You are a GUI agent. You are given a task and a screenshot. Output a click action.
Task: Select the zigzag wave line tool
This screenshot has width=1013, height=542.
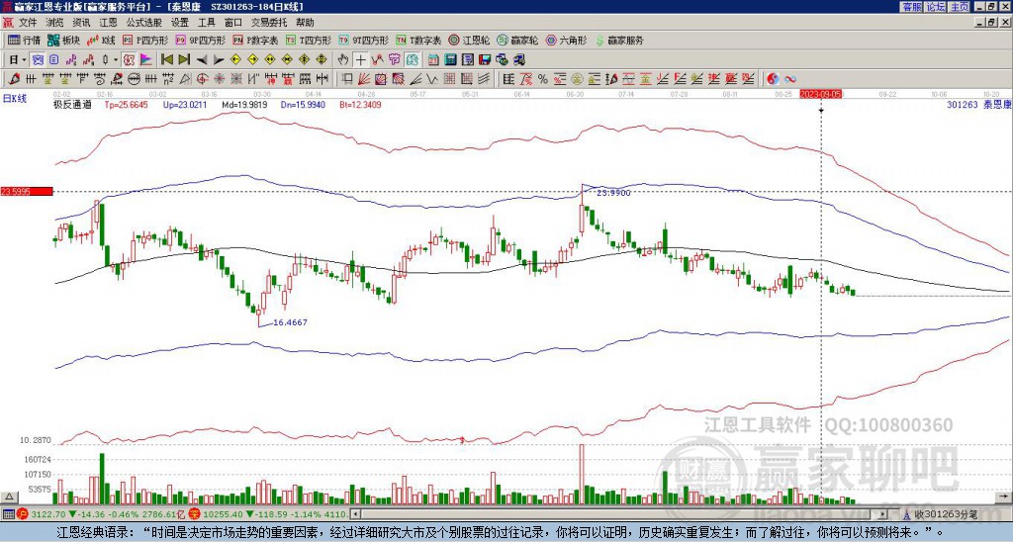(431, 79)
